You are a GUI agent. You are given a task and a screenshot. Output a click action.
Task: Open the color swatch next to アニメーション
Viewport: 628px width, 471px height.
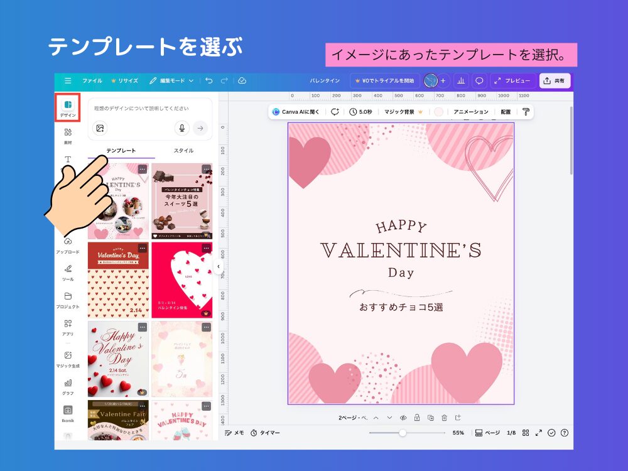440,111
